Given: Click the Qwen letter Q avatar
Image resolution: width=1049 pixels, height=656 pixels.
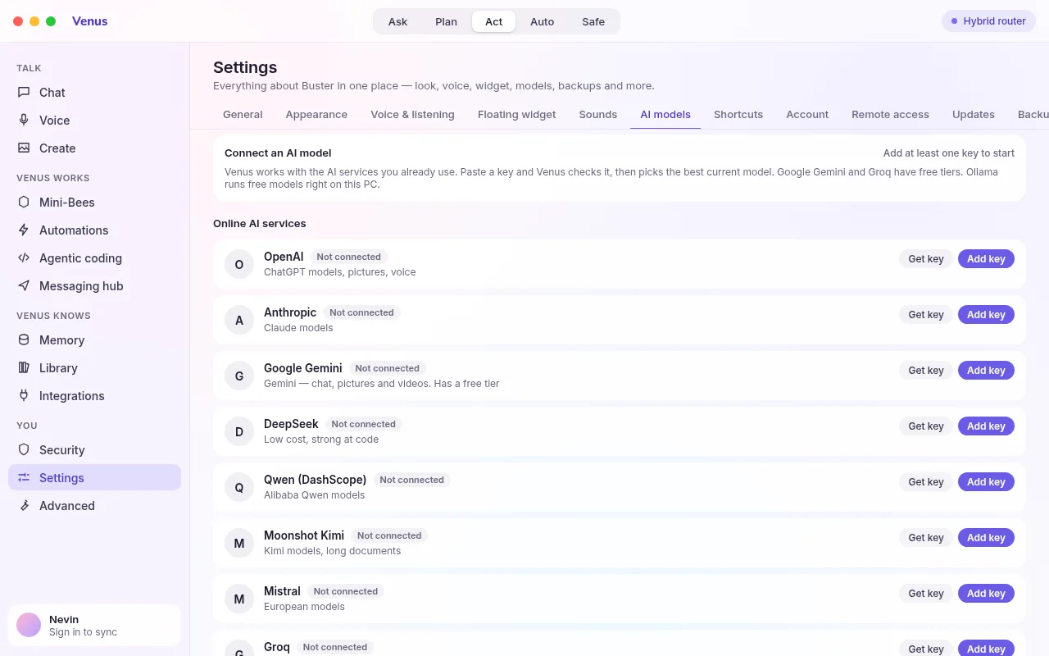Looking at the screenshot, I should [239, 487].
